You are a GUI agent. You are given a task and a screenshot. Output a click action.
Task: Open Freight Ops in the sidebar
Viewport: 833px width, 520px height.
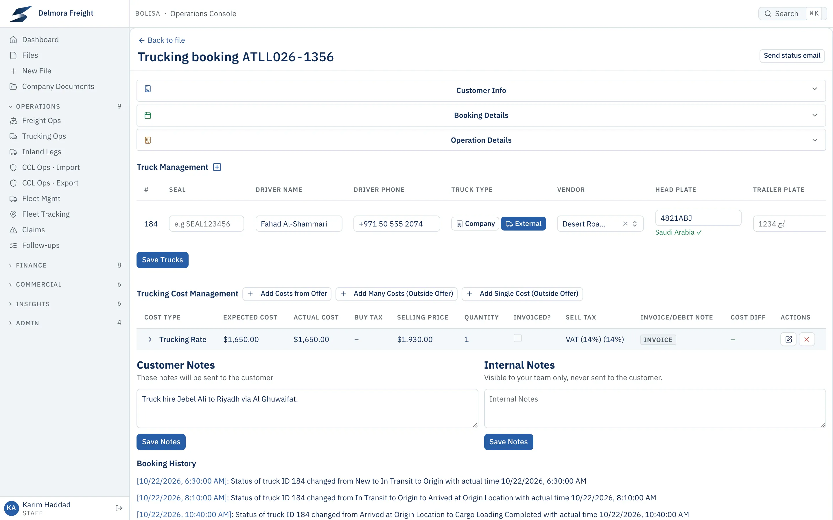(x=65, y=120)
